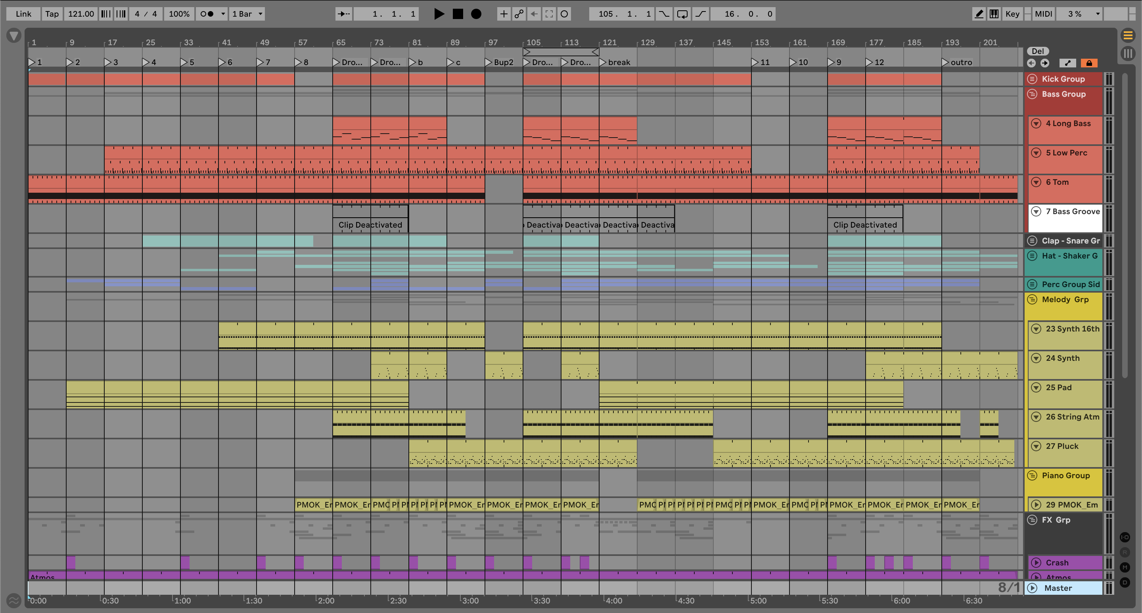Toggle Draw Mode pencil icon
1142x613 pixels.
pyautogui.click(x=979, y=14)
